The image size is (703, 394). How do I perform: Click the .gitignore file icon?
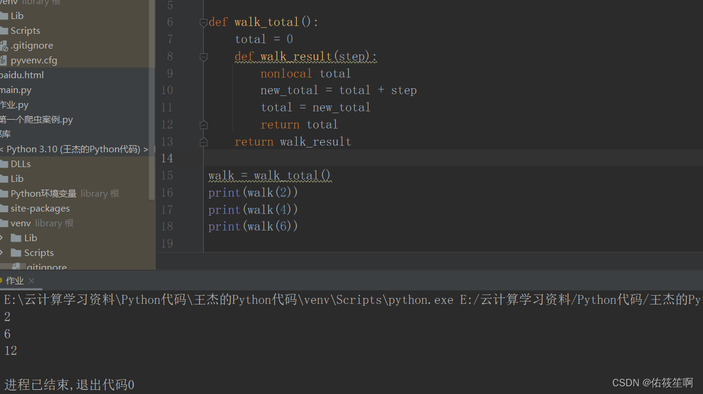[x=4, y=45]
